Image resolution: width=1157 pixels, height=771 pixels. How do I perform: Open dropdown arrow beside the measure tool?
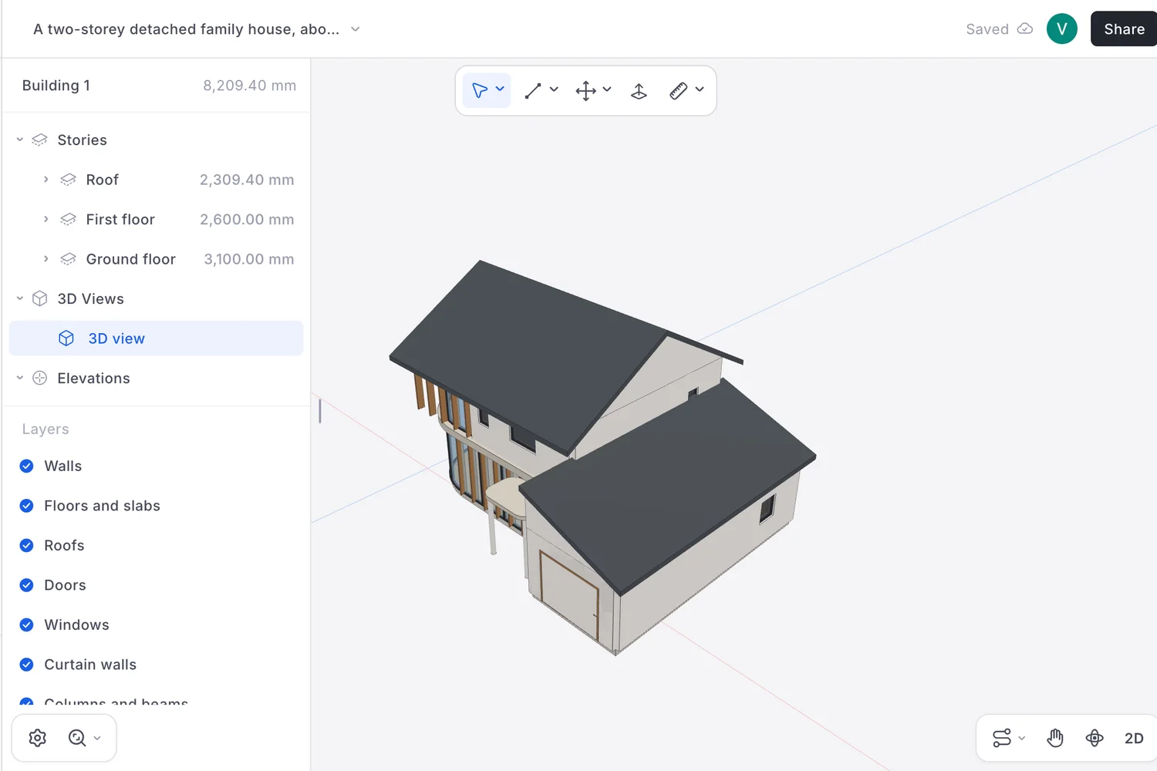(x=700, y=89)
